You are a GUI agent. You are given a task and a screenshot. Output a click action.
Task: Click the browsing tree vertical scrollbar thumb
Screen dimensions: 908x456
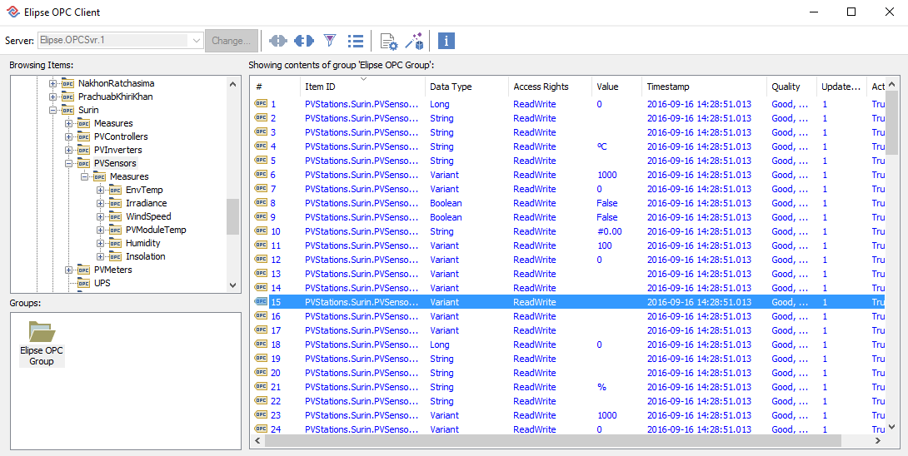click(232, 216)
